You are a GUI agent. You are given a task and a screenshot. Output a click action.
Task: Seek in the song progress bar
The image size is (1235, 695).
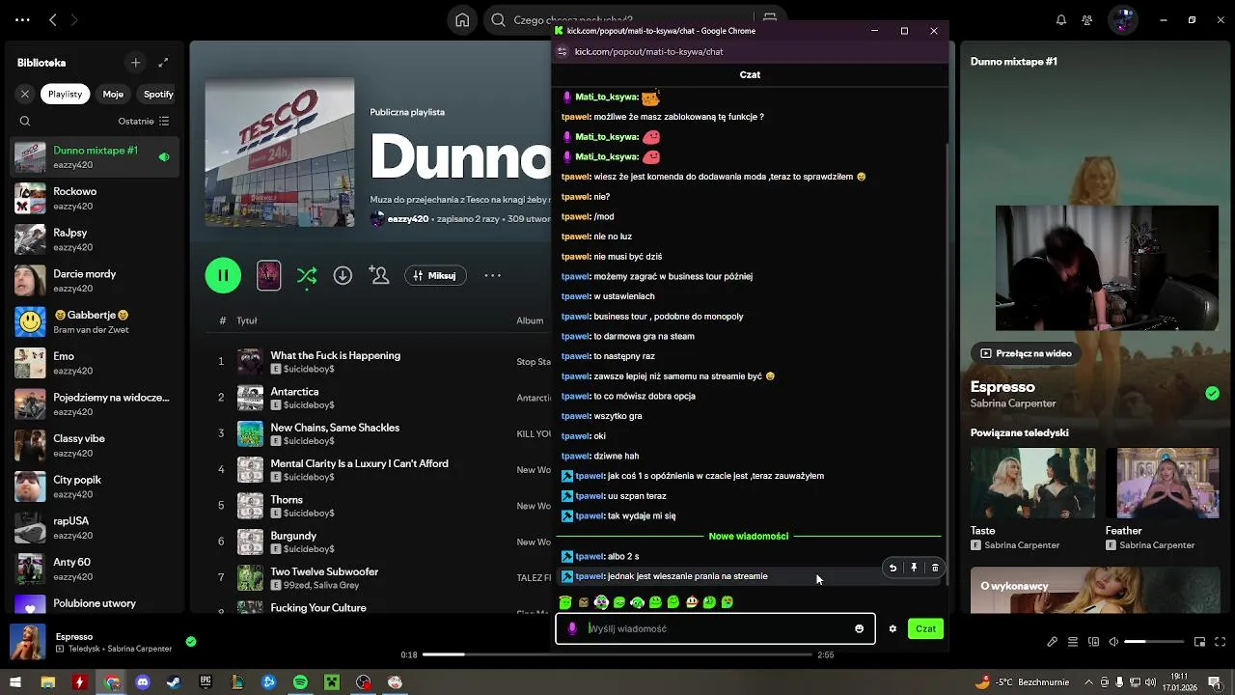(617, 654)
